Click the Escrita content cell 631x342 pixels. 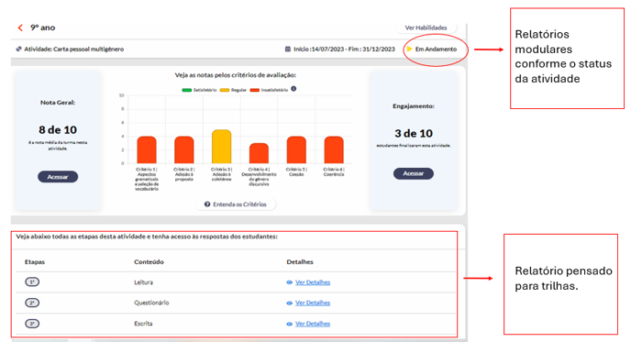pyautogui.click(x=143, y=324)
